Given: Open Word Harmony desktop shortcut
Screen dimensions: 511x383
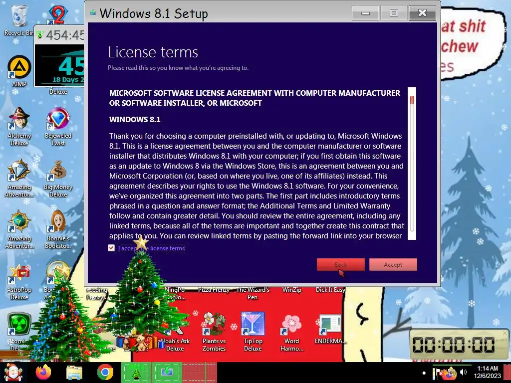Looking at the screenshot, I should tap(291, 332).
